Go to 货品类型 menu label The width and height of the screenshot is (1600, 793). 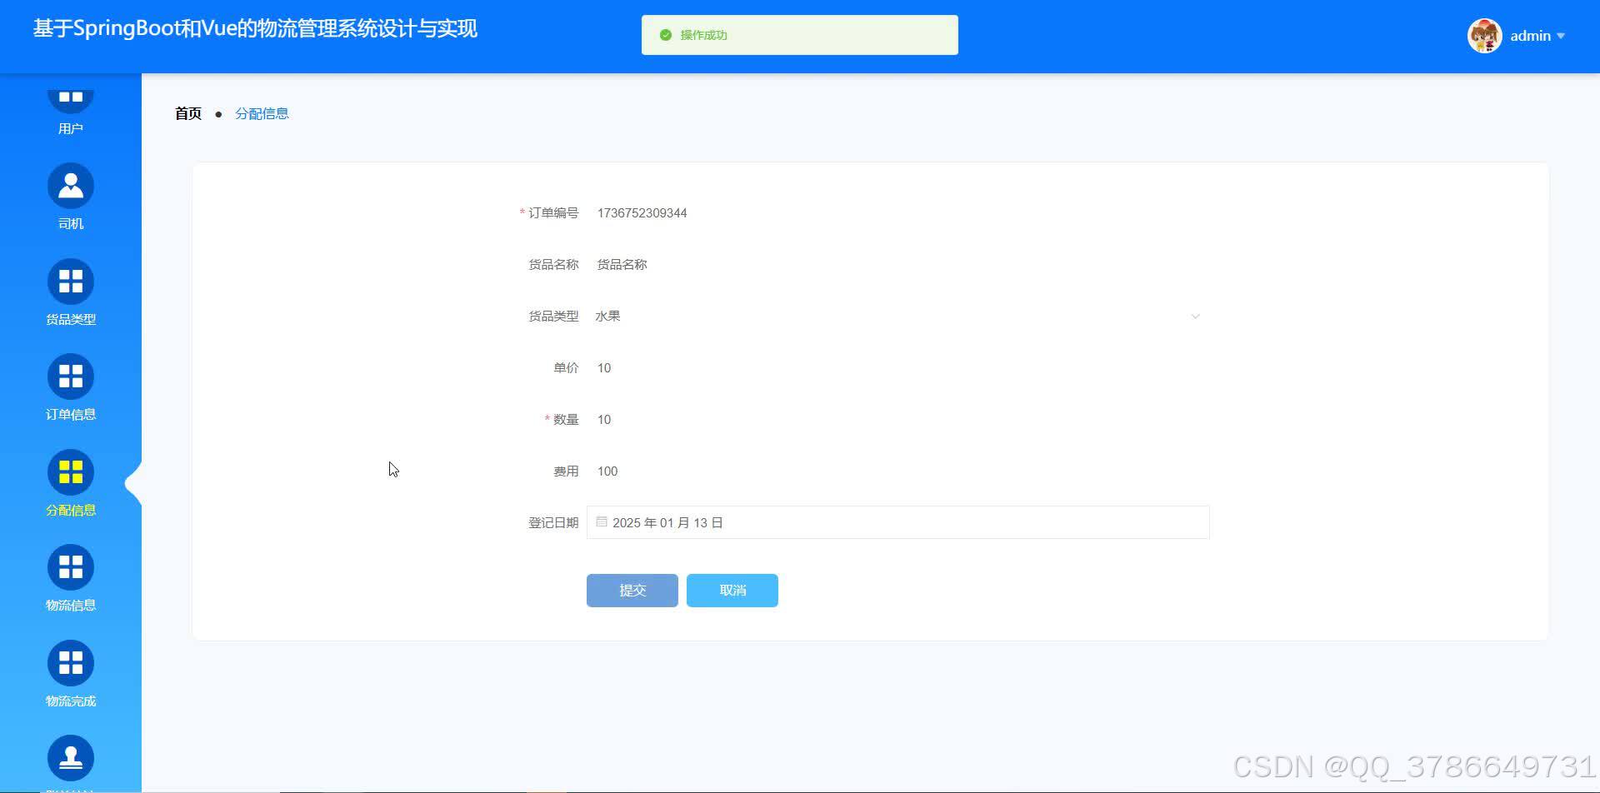pos(71,319)
